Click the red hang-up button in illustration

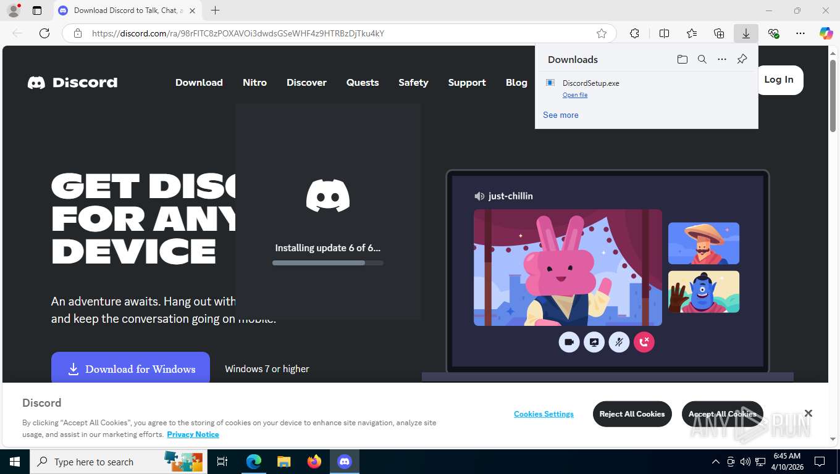pyautogui.click(x=644, y=342)
